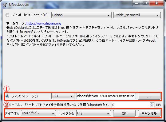
Task: Increase persistent space with up arrow
Action: tap(152, 104)
